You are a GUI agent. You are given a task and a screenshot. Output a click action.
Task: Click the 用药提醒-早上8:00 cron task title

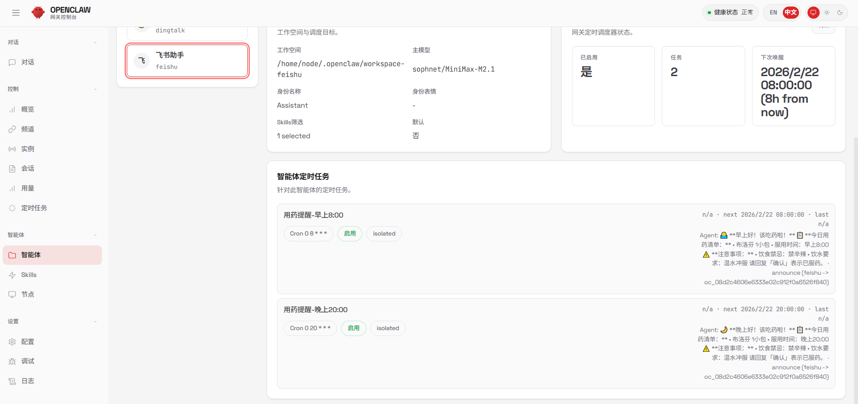tap(313, 215)
